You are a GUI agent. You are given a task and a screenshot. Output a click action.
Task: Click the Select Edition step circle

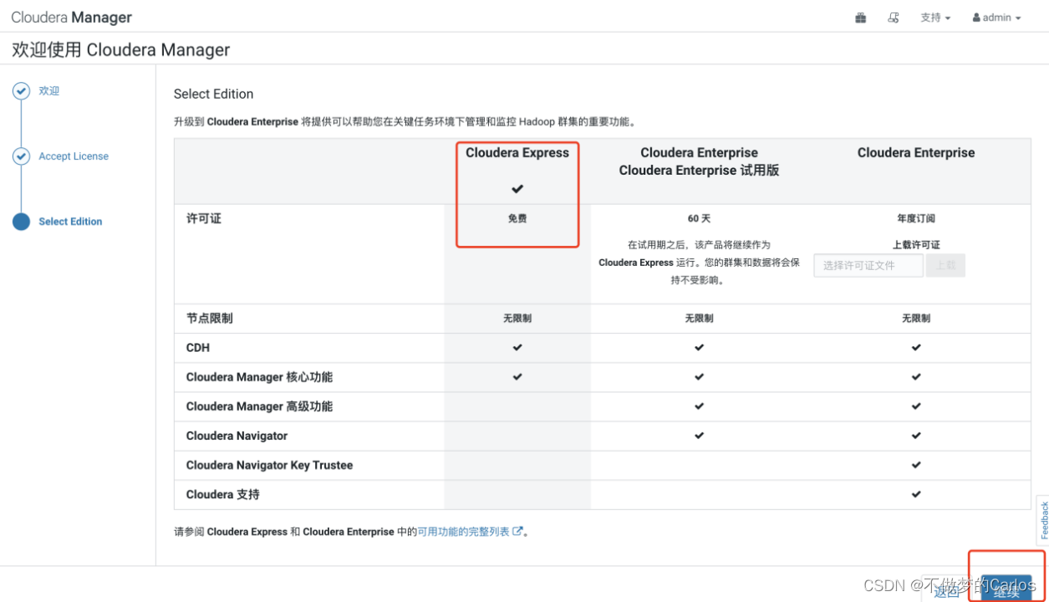click(x=21, y=221)
